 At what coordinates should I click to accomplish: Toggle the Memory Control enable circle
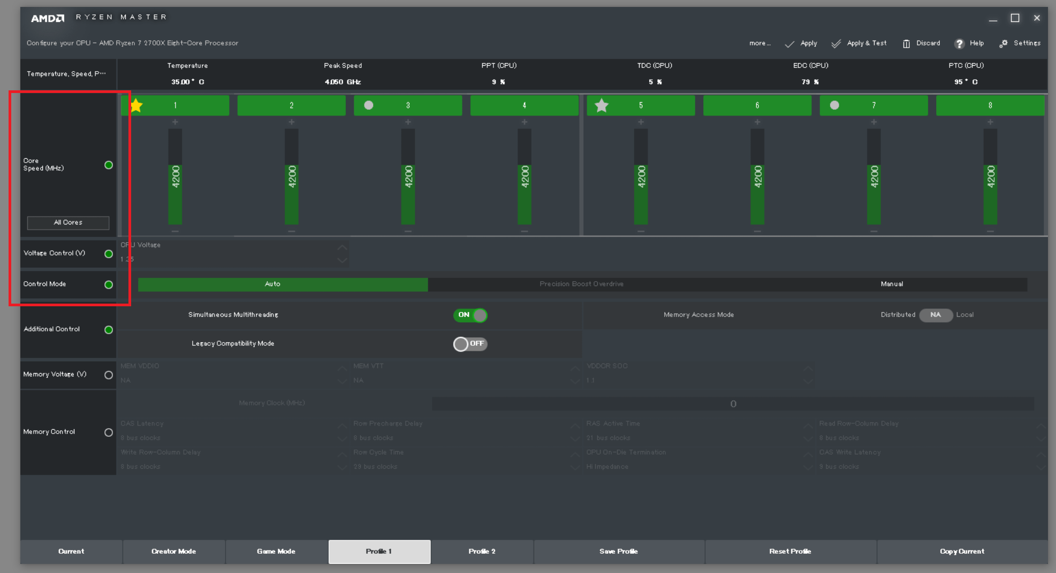109,432
